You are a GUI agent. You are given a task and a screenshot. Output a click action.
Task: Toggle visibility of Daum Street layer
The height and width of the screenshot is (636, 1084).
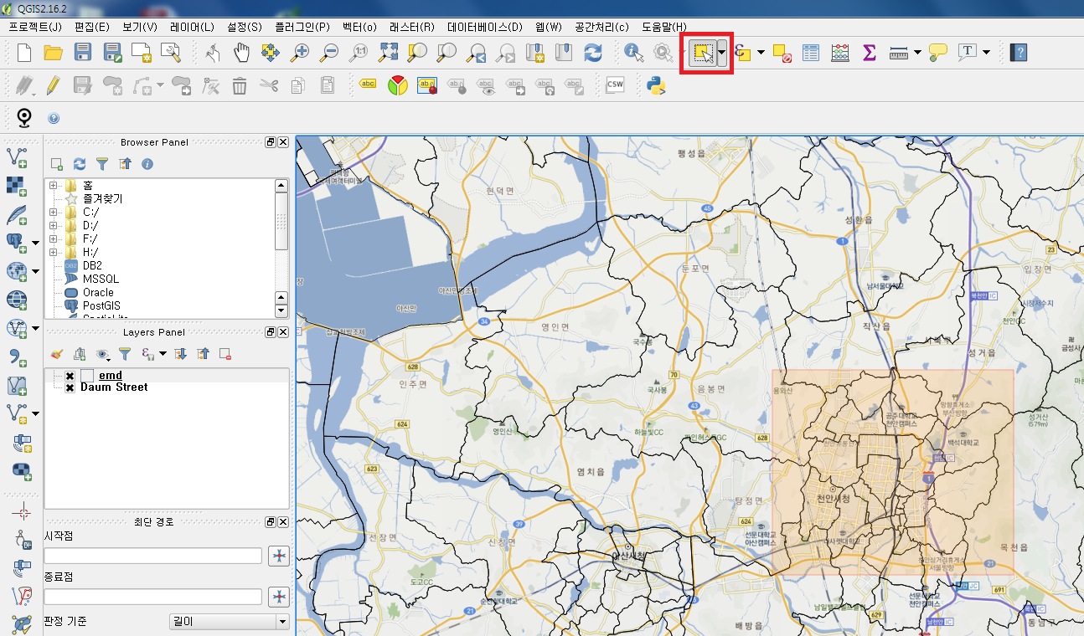click(x=70, y=387)
